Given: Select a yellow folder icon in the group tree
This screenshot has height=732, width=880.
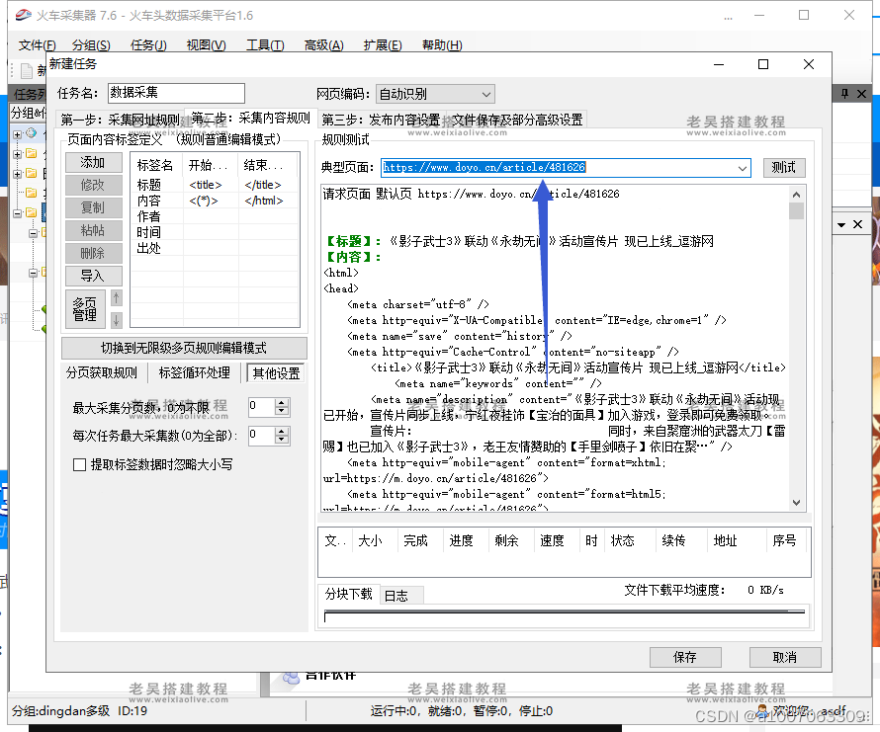Looking at the screenshot, I should 33,154.
